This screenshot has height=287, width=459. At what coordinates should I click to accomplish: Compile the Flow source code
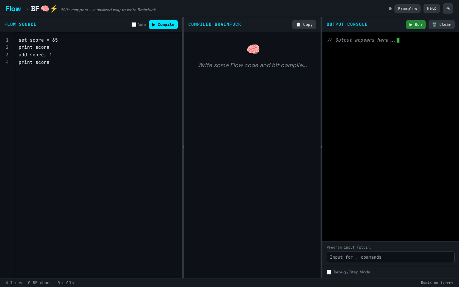coord(163,24)
